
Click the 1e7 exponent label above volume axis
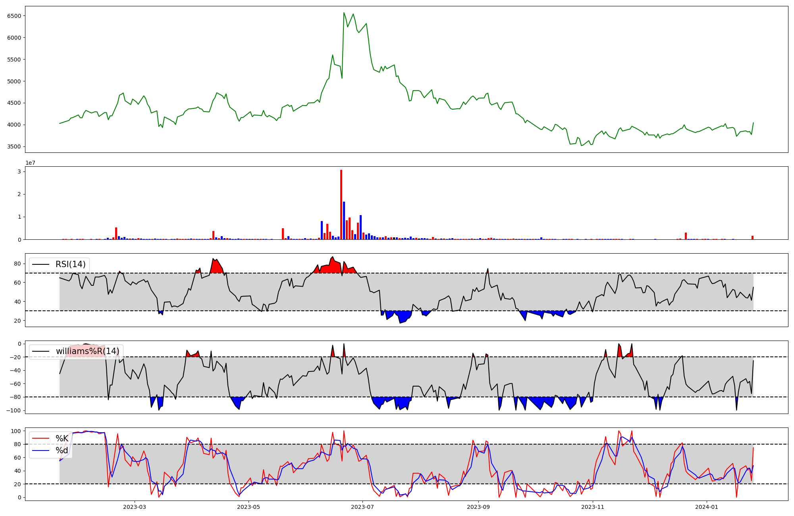click(x=30, y=163)
